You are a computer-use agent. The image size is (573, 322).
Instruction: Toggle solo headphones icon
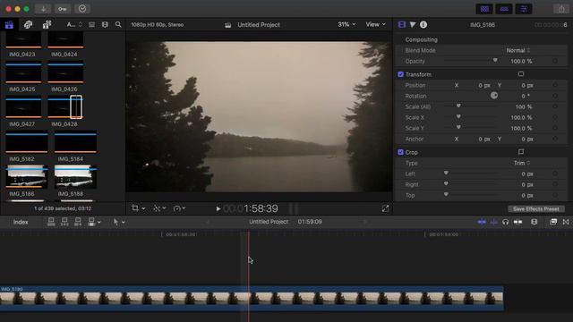click(x=505, y=222)
